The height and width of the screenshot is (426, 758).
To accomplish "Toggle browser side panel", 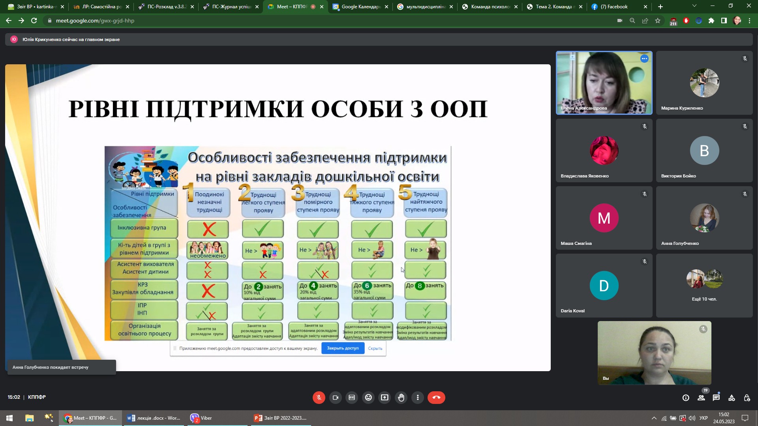I will [724, 21].
